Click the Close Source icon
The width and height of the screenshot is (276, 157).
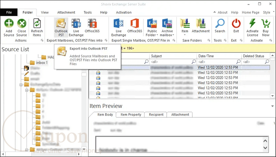click(x=22, y=23)
